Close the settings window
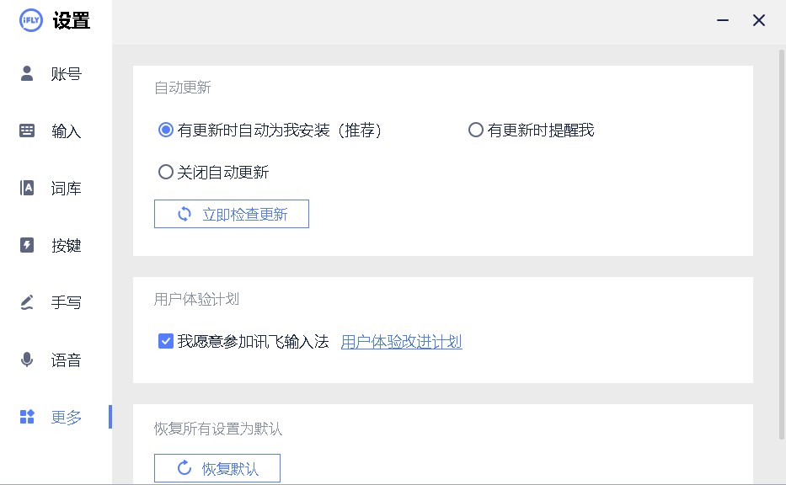This screenshot has width=786, height=485. [758, 19]
